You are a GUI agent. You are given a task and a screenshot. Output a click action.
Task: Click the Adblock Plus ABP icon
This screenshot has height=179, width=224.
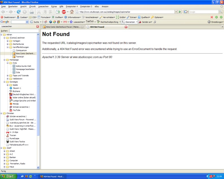(64, 12)
